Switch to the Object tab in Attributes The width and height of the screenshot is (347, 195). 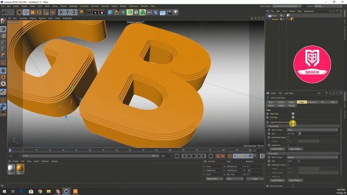[x=292, y=102]
